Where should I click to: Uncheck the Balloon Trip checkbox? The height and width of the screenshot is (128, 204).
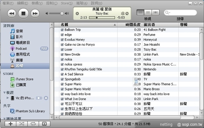pos(62,30)
